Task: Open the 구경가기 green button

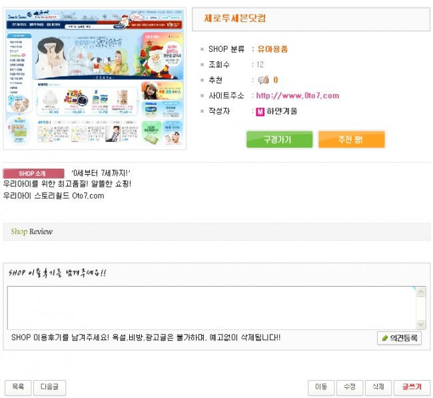Action: 280,139
